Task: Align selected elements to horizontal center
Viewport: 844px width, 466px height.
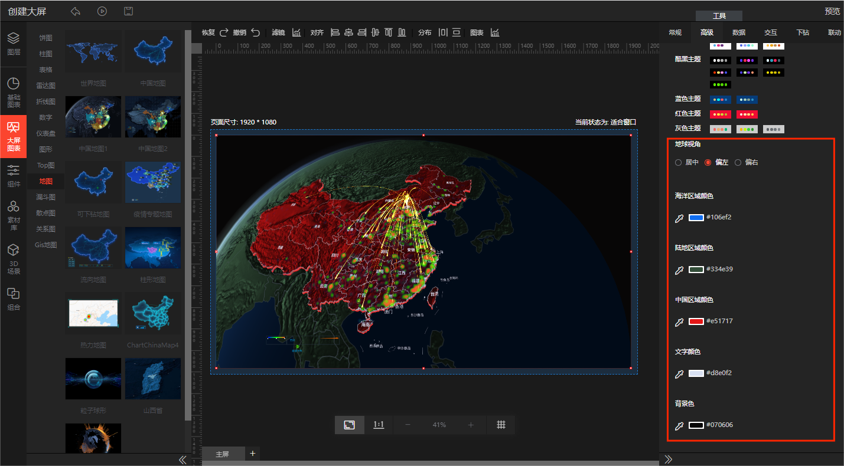Action: 348,32
